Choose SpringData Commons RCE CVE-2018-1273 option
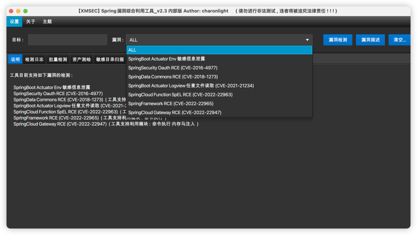Screen dimensions: 417x235 pos(219,77)
